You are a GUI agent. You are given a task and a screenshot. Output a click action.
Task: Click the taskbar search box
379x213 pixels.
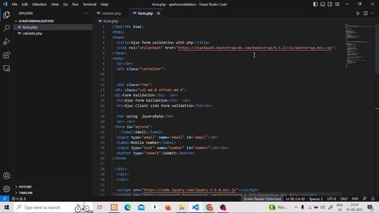tap(53, 208)
